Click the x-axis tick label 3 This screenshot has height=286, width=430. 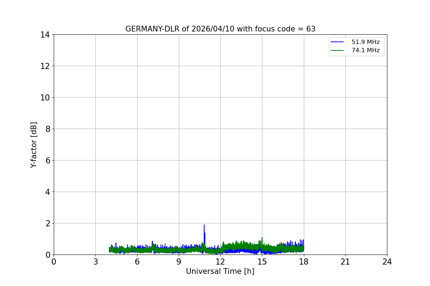coord(95,262)
